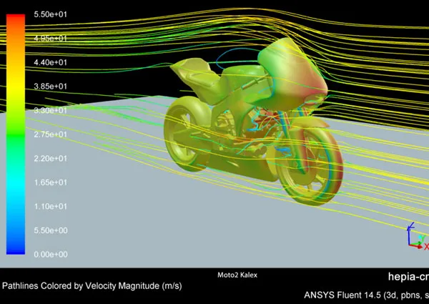Click the 4.95e+01 legend label
This screenshot has width=429, height=304.
(x=50, y=39)
